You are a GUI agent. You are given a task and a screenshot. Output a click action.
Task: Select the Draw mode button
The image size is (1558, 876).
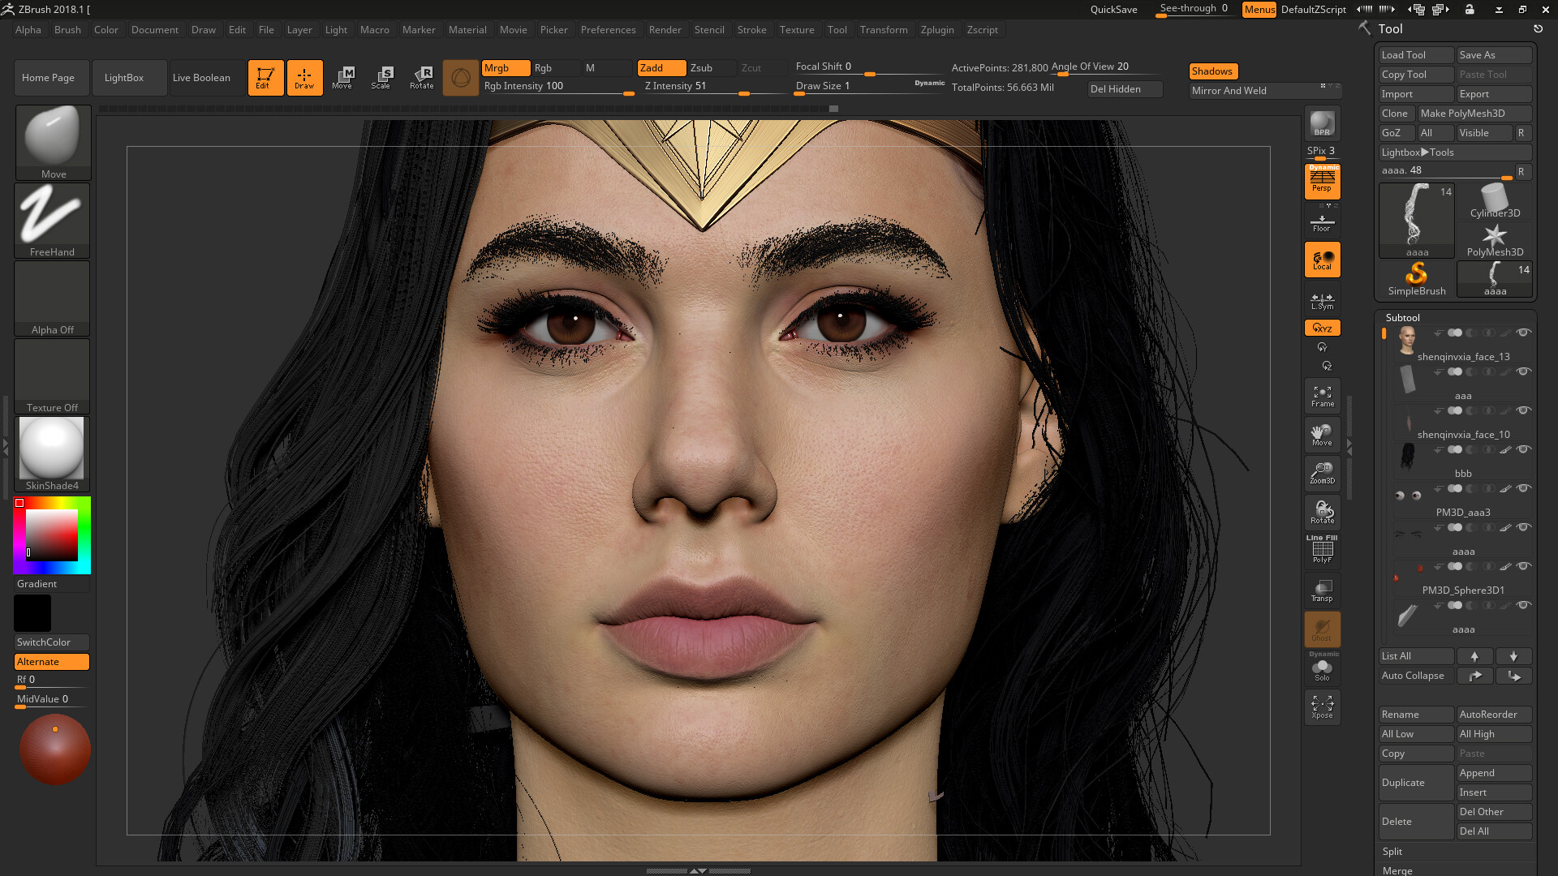coord(304,78)
